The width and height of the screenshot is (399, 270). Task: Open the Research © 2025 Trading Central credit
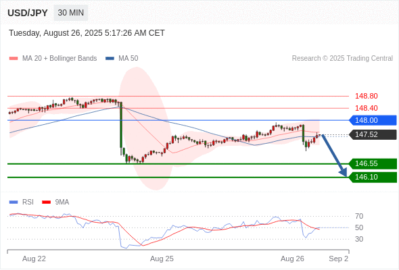point(342,59)
